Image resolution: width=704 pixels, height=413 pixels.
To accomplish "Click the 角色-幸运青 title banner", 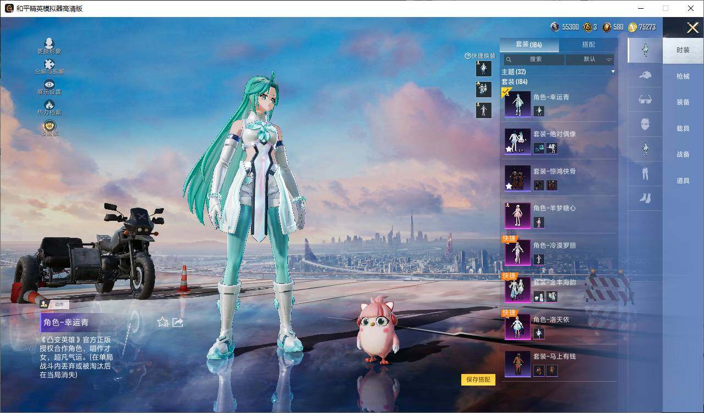I will pyautogui.click(x=77, y=323).
